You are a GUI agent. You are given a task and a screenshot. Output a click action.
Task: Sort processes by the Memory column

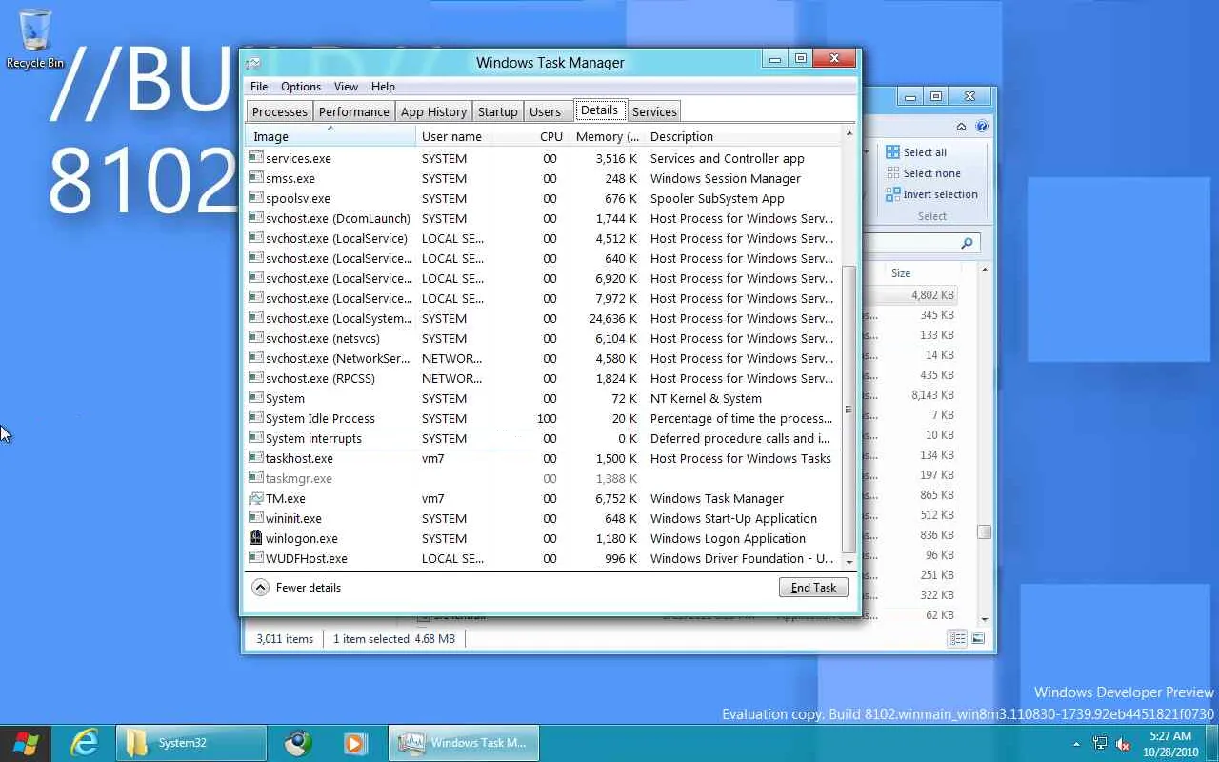[608, 136]
